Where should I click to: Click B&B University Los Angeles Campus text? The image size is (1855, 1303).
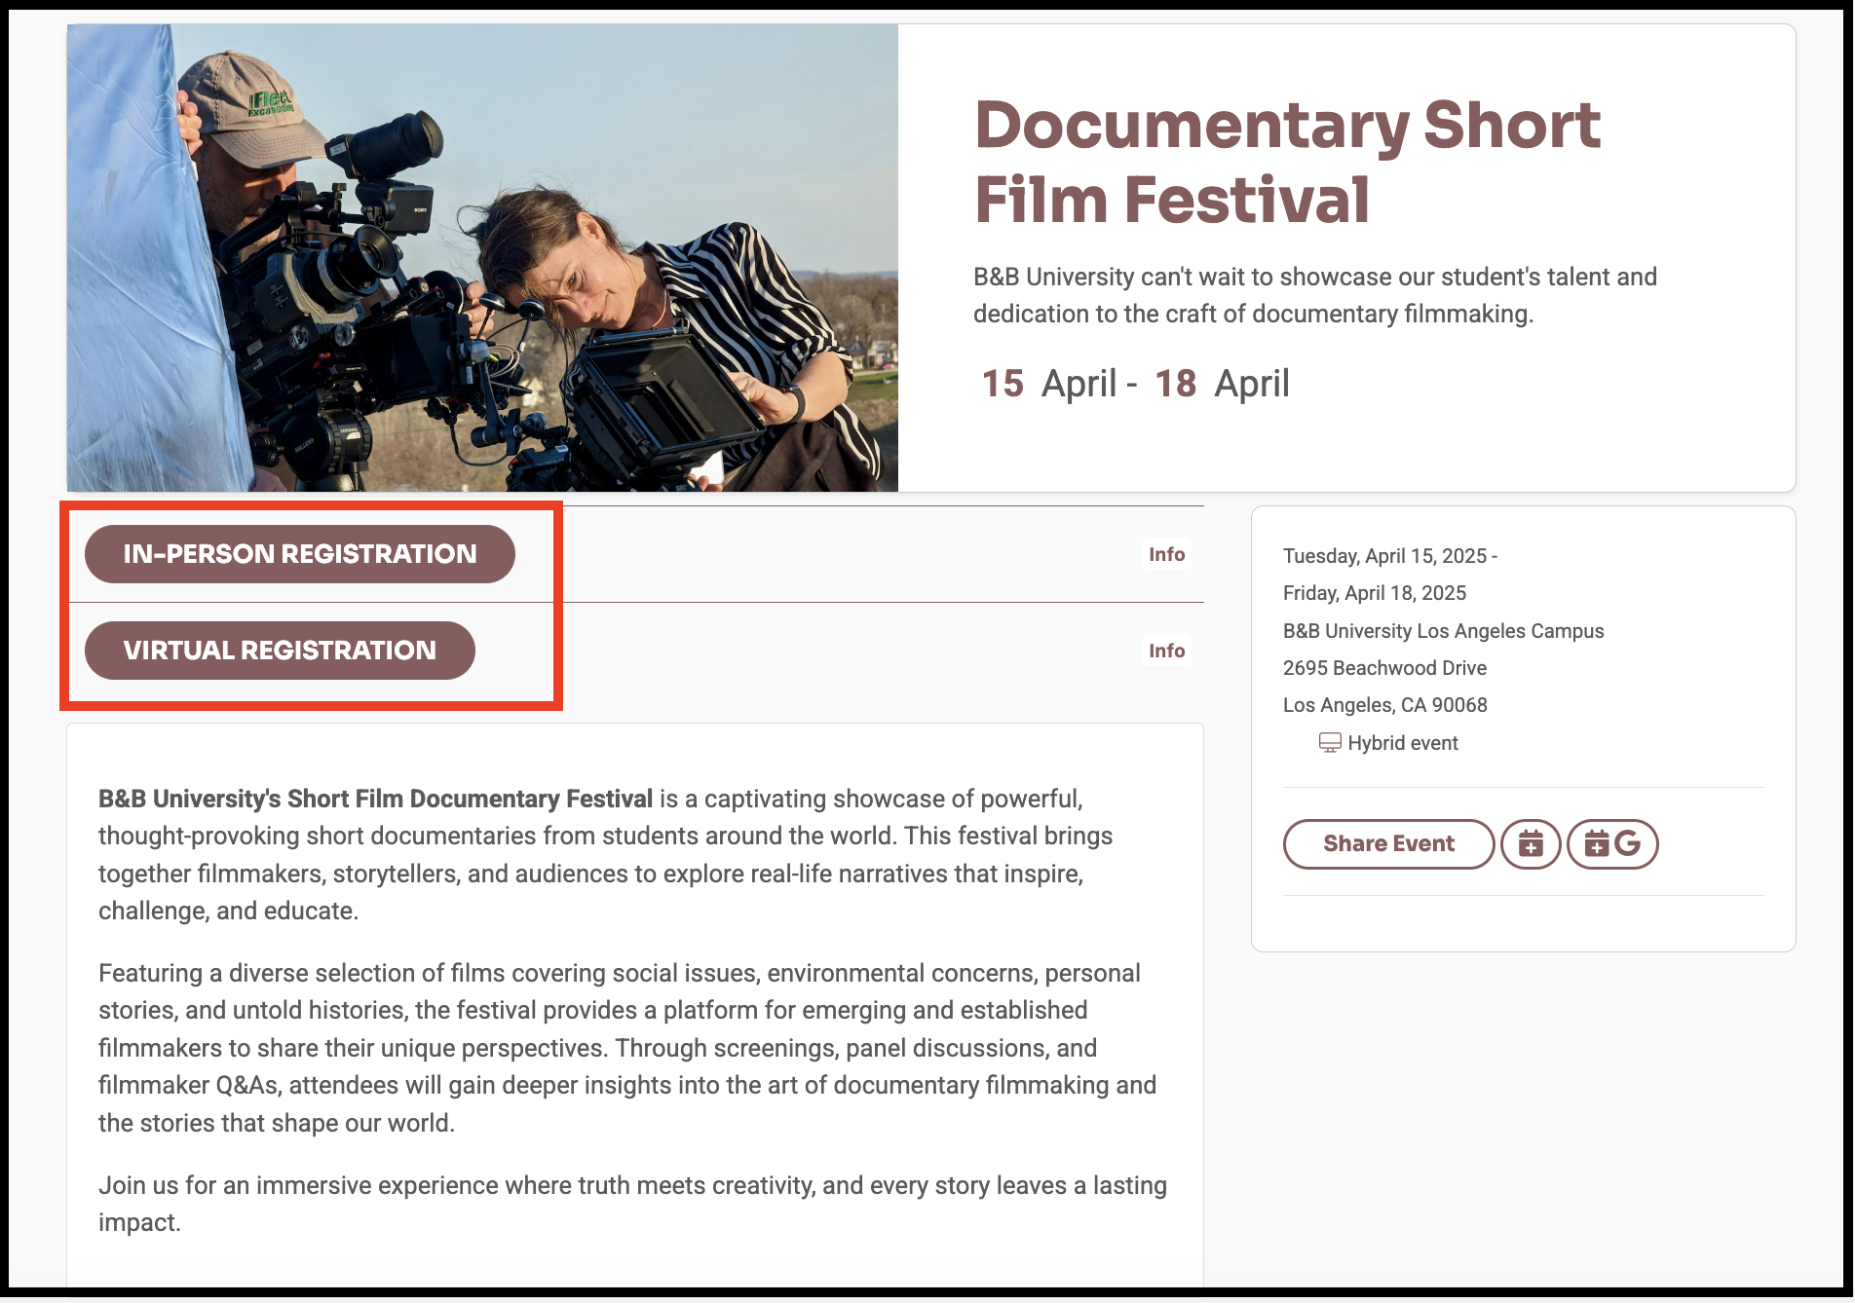(x=1443, y=631)
